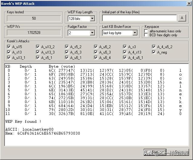Screen dimensions: 193x160
Task: Toggle the A_4_u5_1 attack checkbox
Action: point(125,57)
